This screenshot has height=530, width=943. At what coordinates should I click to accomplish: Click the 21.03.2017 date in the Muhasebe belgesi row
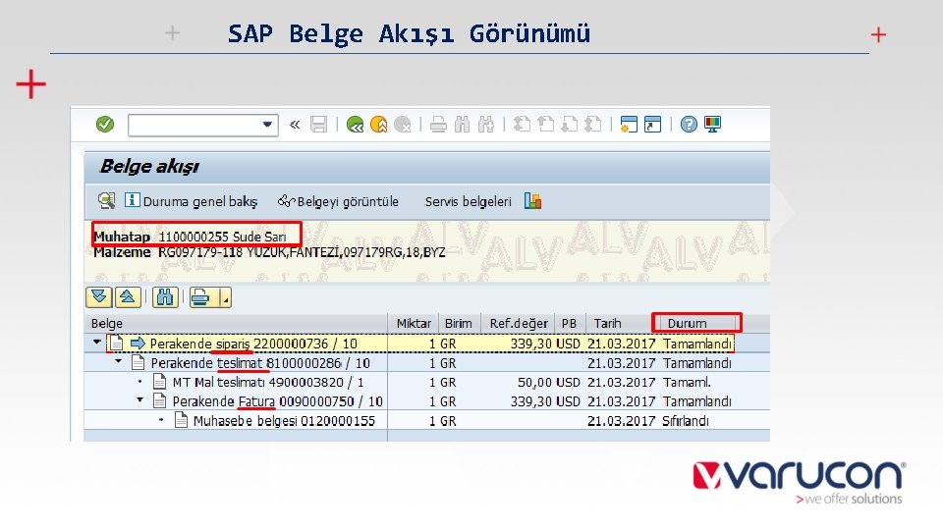(621, 421)
